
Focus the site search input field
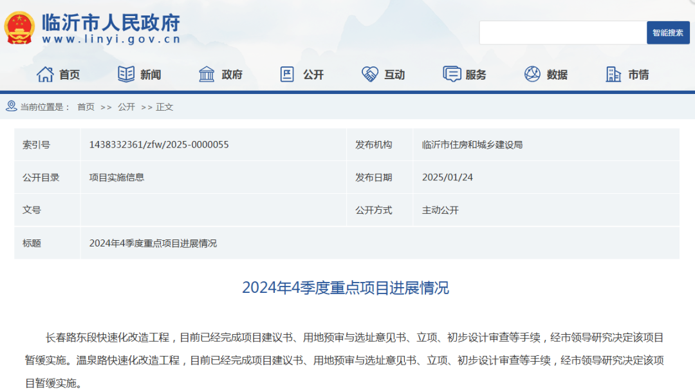[x=562, y=33]
